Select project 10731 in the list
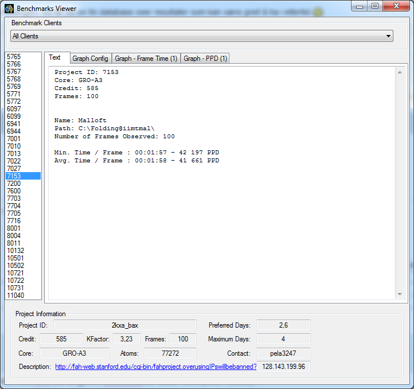Image resolution: width=414 pixels, height=389 pixels. pyautogui.click(x=23, y=287)
